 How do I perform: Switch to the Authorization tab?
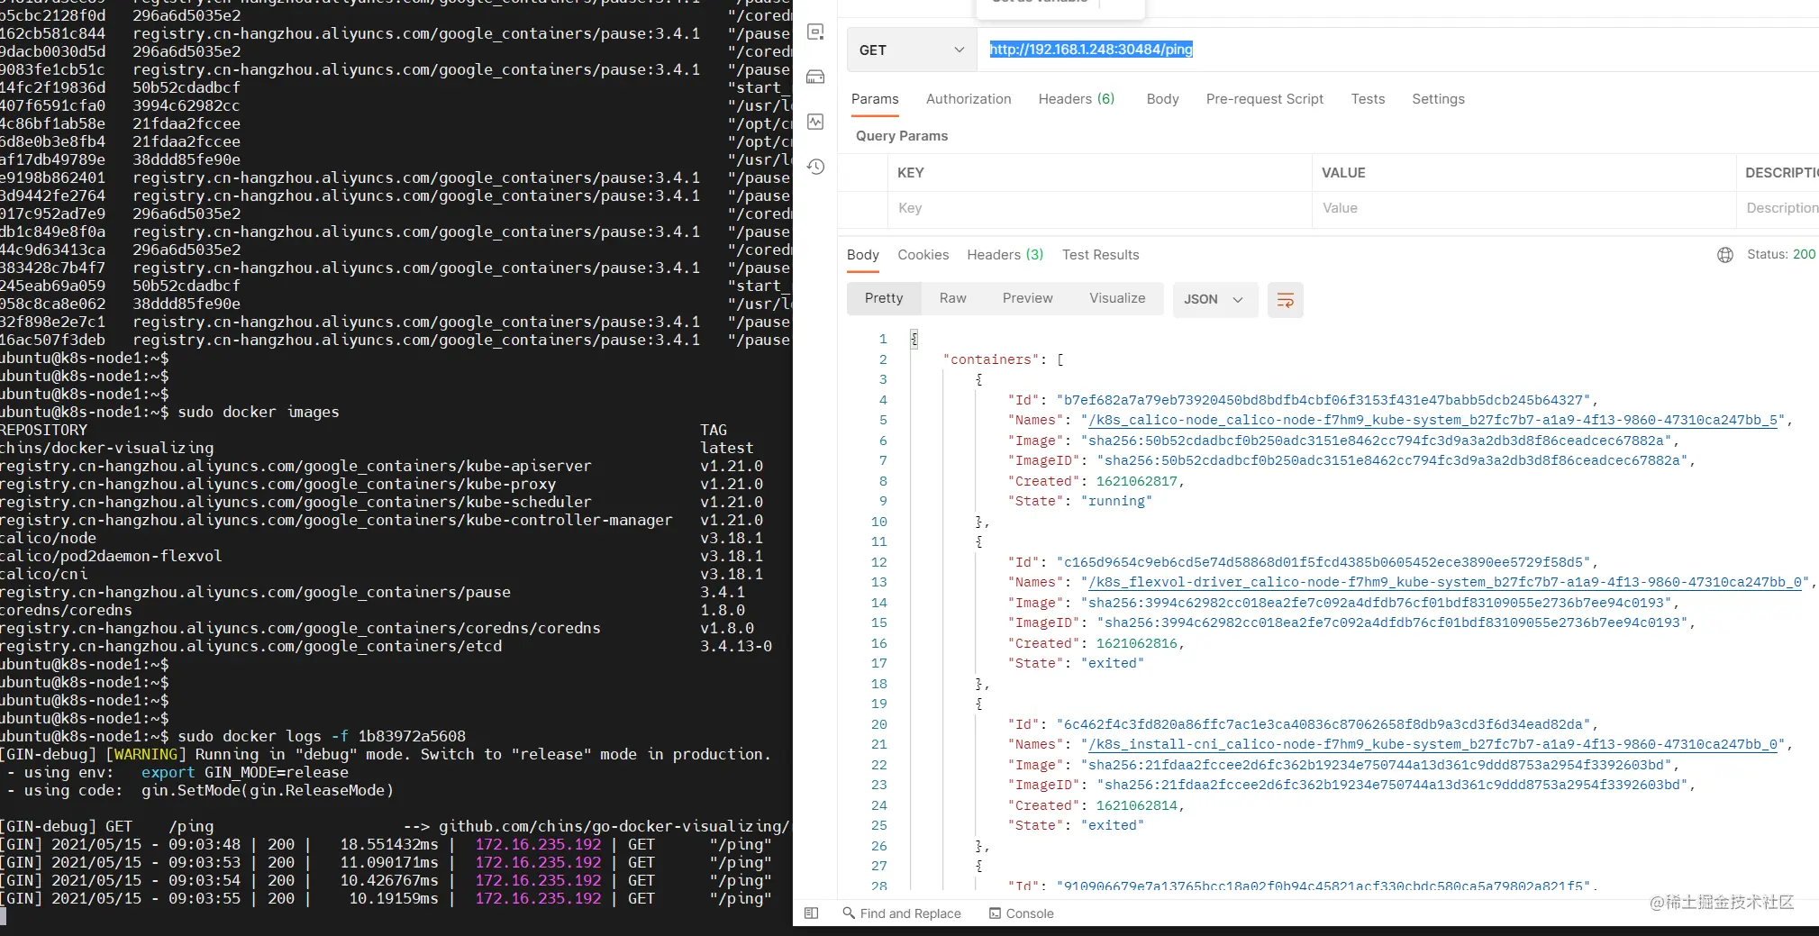pos(969,99)
